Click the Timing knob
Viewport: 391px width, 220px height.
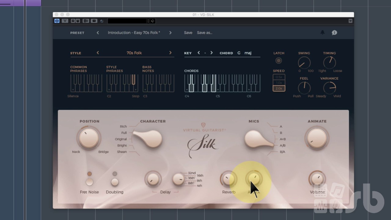[329, 63]
